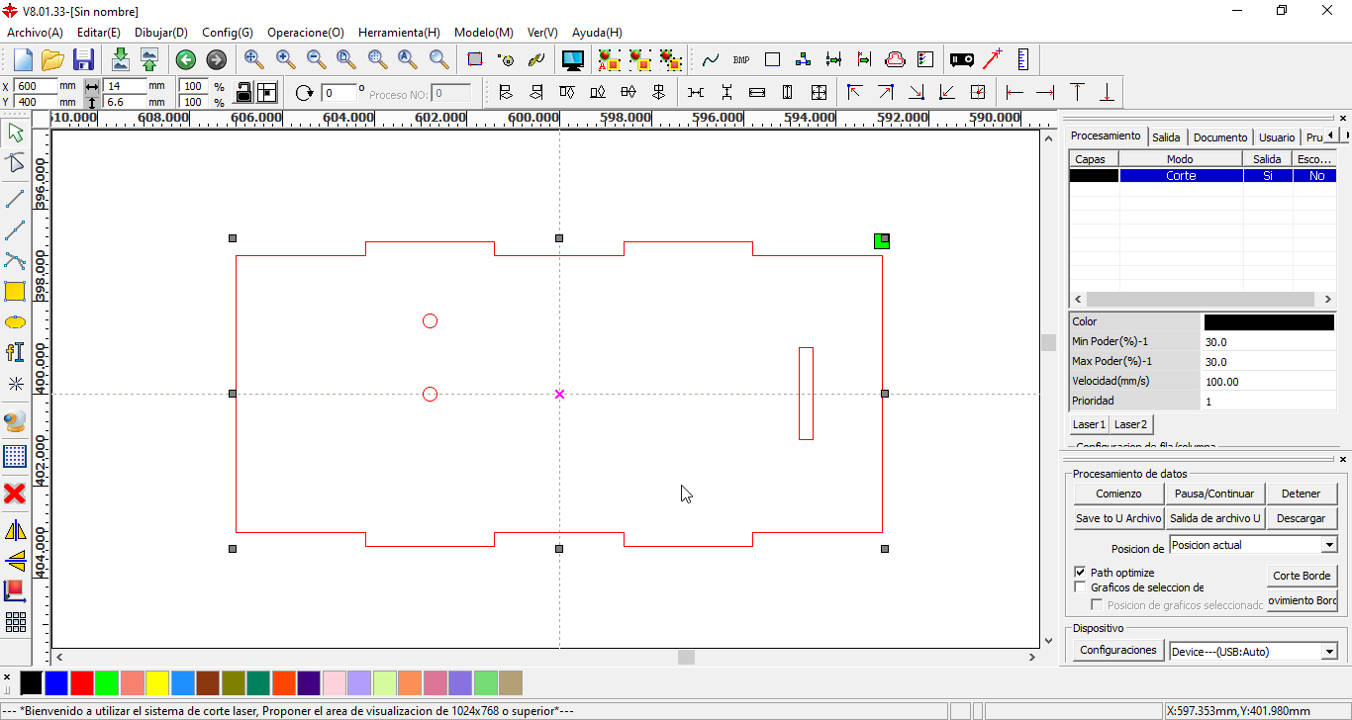
Task: Click the BMP bitmap handling icon
Action: (x=741, y=59)
